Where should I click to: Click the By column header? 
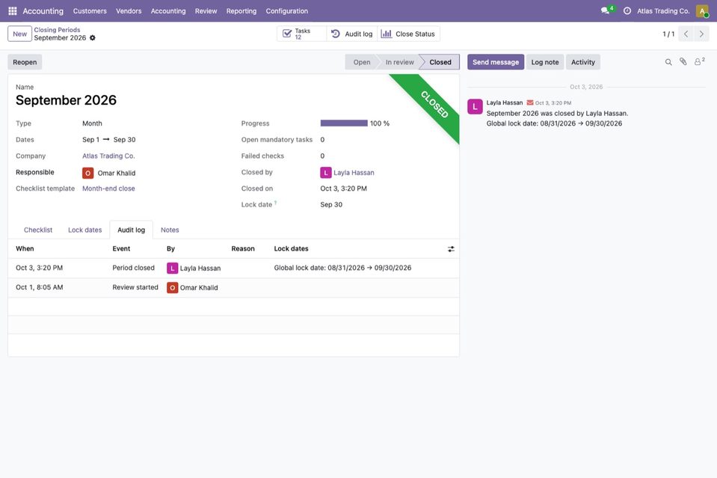170,249
